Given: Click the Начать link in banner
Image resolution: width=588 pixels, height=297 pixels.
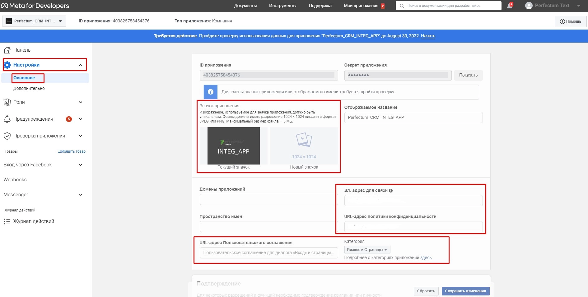Looking at the screenshot, I should pyautogui.click(x=428, y=36).
